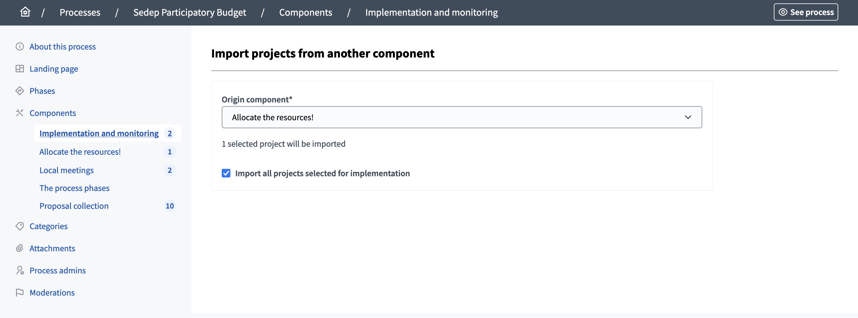
Task: Click the See process button
Action: tap(806, 12)
